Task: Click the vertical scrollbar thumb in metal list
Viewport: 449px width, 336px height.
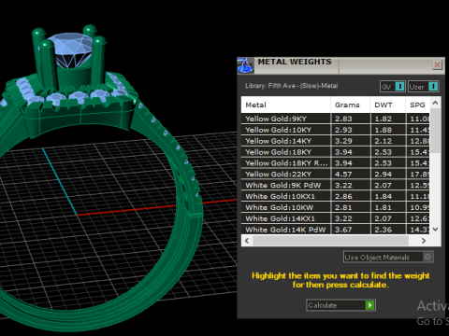Action: pyautogui.click(x=436, y=131)
